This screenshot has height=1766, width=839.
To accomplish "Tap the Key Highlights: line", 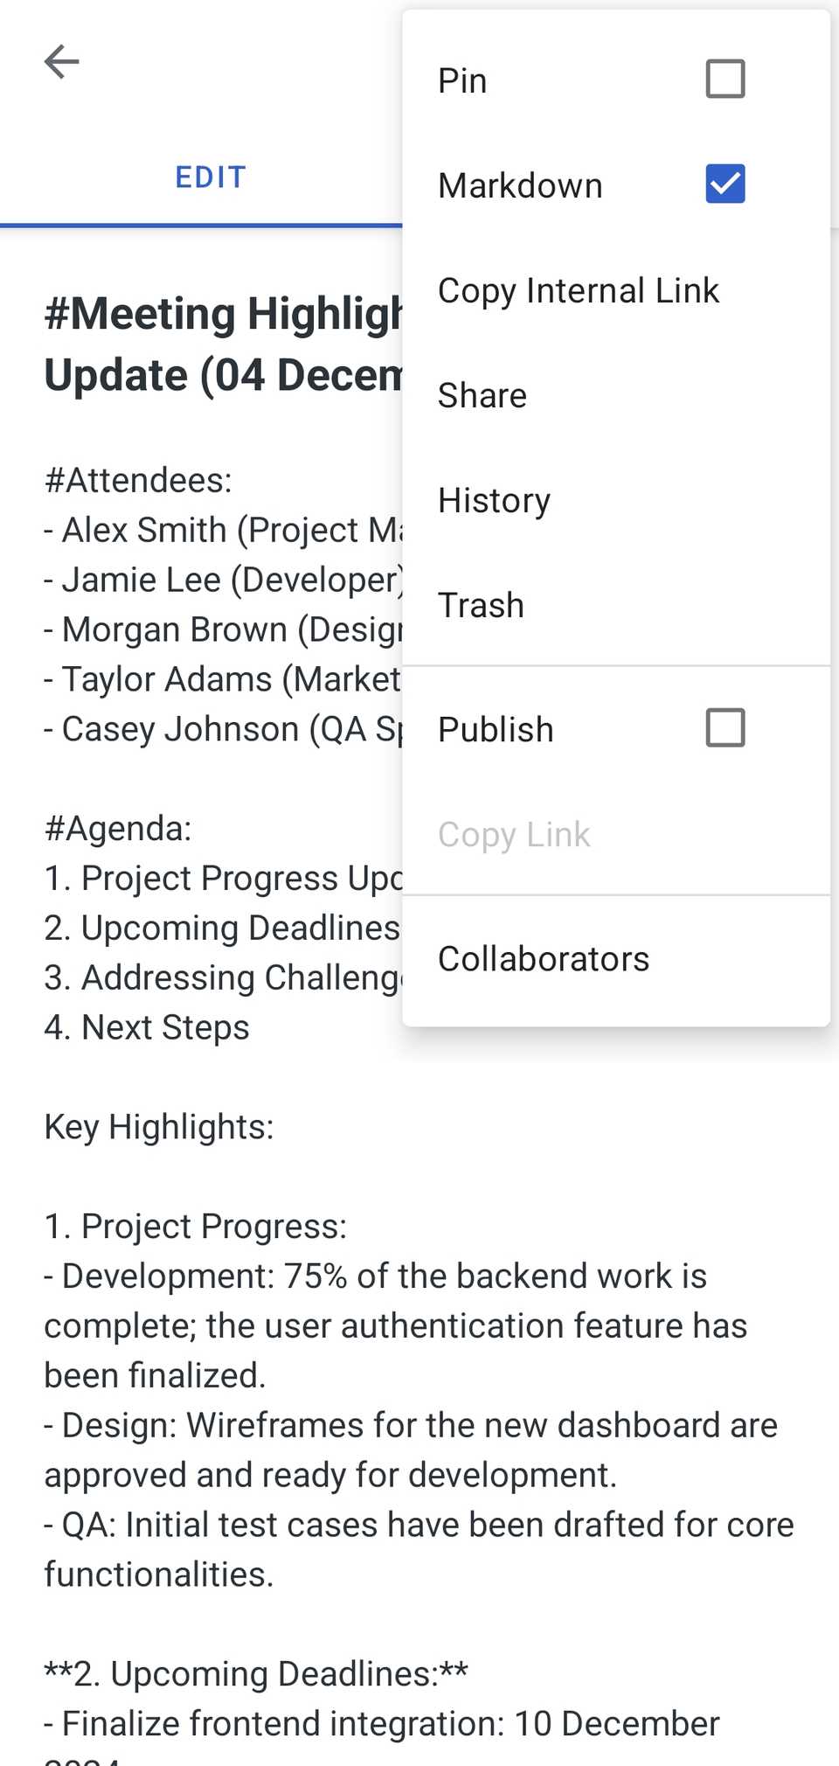I will [x=159, y=1127].
